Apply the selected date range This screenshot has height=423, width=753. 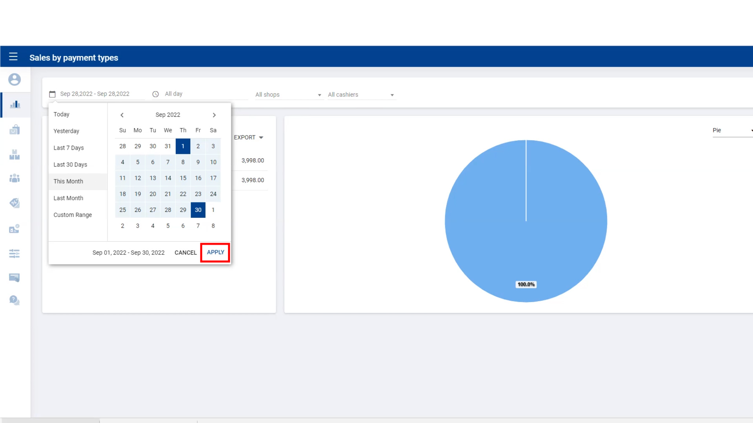point(215,252)
